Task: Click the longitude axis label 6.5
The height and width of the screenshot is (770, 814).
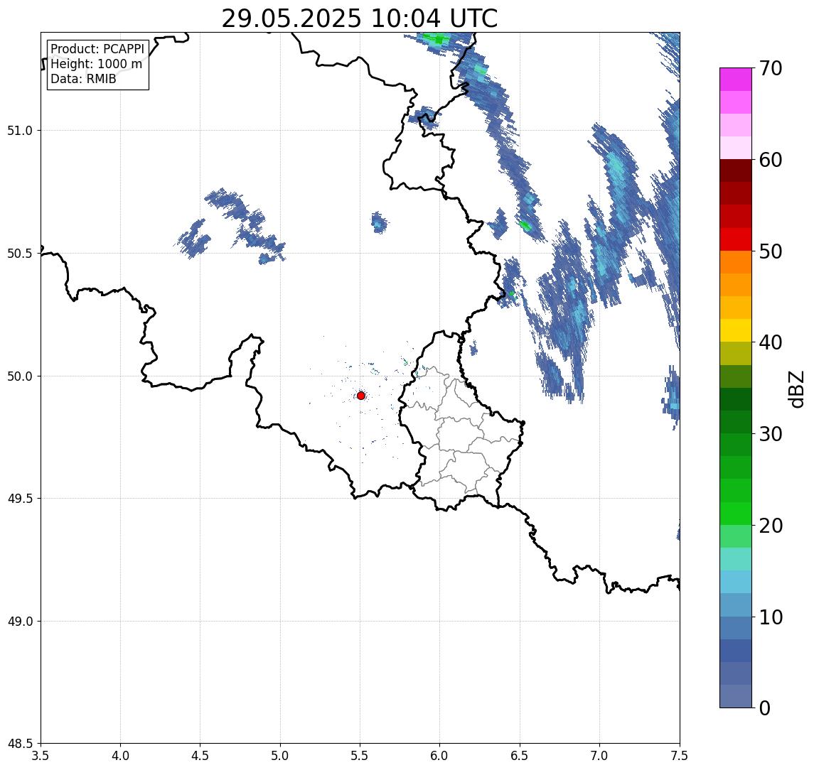Action: (520, 756)
